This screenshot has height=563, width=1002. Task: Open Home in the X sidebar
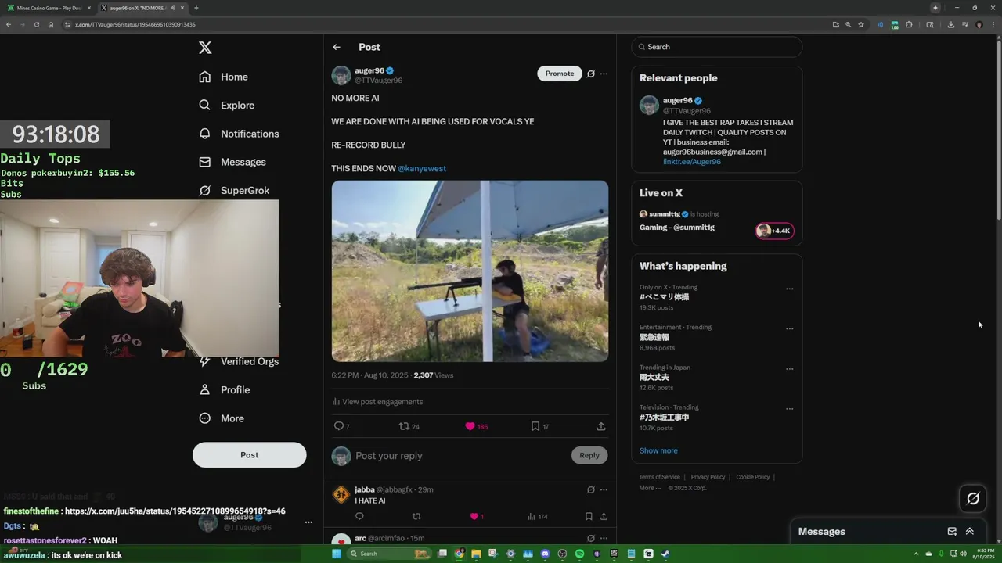(224, 77)
